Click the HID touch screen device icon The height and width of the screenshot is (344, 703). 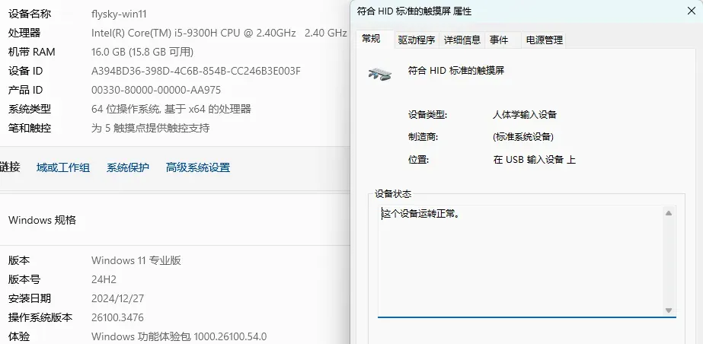[x=380, y=74]
